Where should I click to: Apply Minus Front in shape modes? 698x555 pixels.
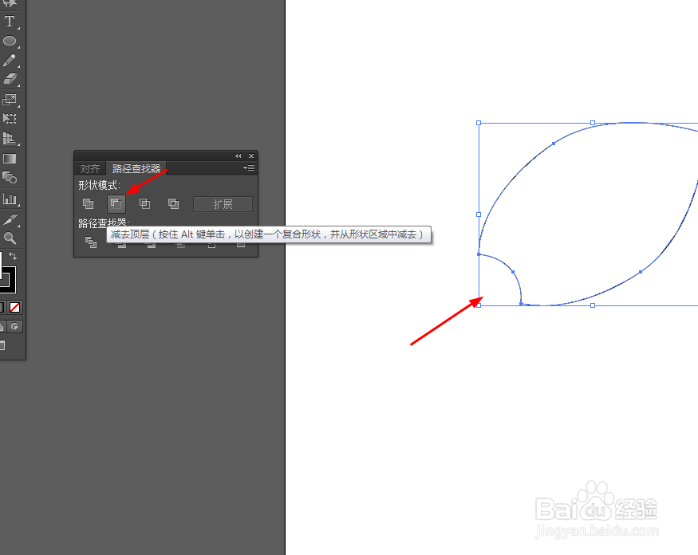tap(116, 204)
